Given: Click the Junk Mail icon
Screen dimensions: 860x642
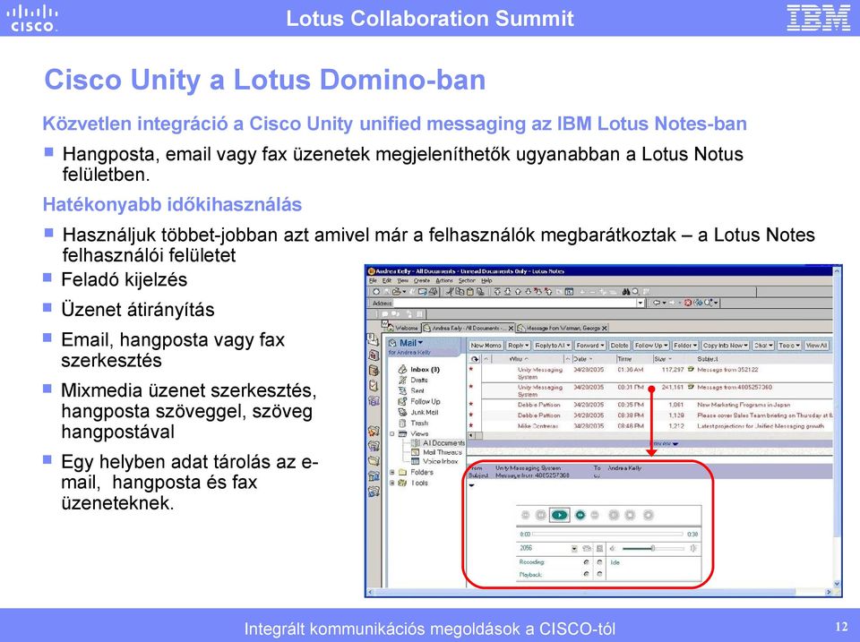Looking at the screenshot, I should point(402,412).
